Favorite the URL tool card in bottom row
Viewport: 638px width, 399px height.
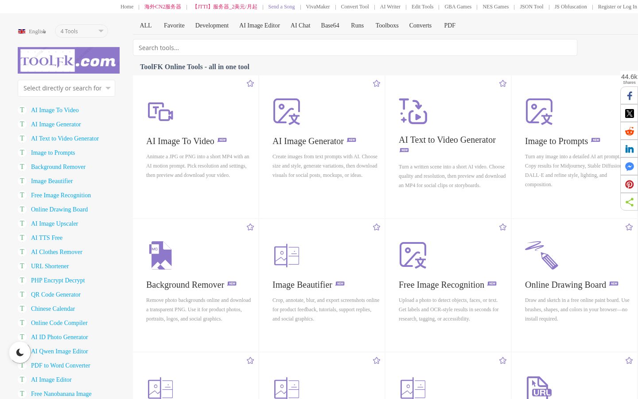point(629,360)
